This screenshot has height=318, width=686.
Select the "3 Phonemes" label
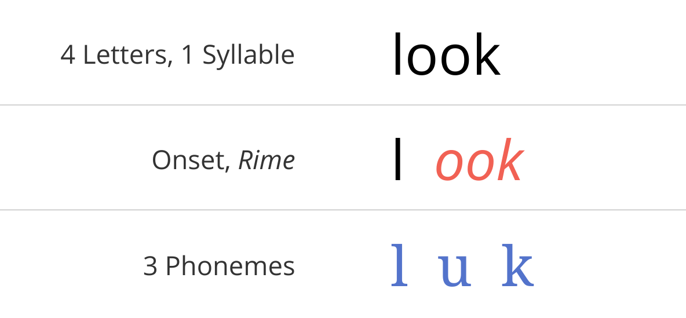219,266
